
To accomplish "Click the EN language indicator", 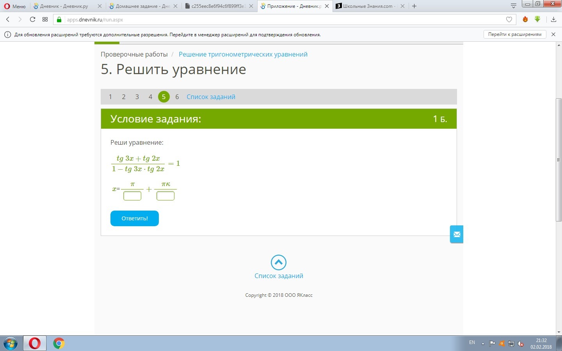I will coord(472,343).
